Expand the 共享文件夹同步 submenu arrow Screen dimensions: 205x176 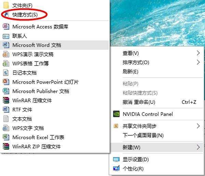click(198, 126)
